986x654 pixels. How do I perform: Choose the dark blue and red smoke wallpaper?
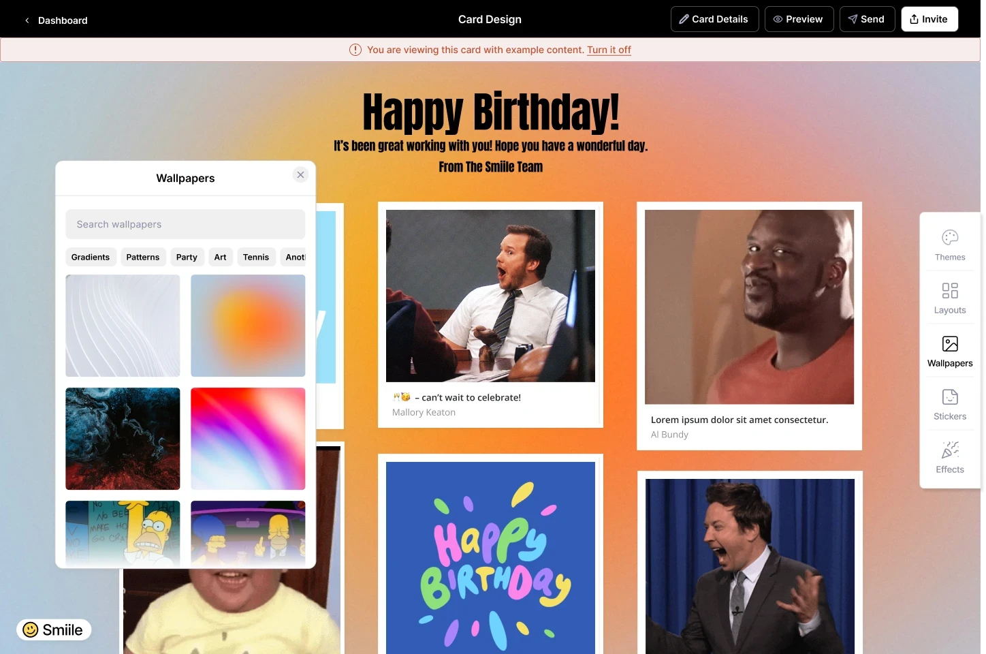click(x=123, y=439)
